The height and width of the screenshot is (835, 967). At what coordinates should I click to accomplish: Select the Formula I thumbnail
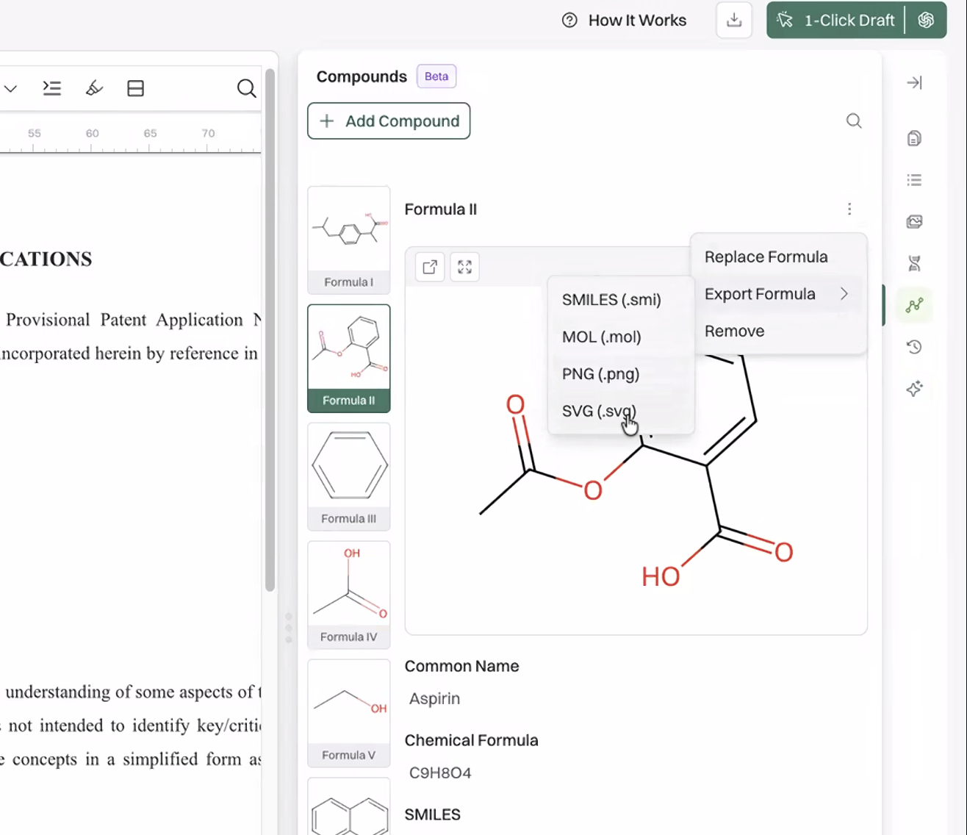point(348,240)
